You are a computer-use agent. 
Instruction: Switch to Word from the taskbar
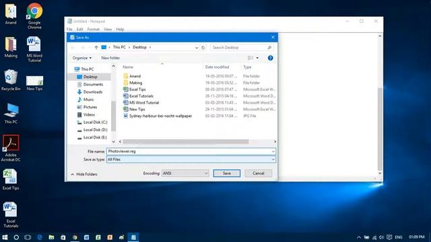tap(86, 237)
